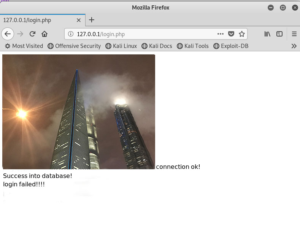Click the skyscraper photo on page
Image resolution: width=300 pixels, height=232 pixels.
tap(79, 111)
